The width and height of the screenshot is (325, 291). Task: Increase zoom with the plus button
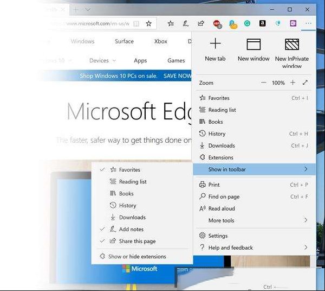pos(292,83)
